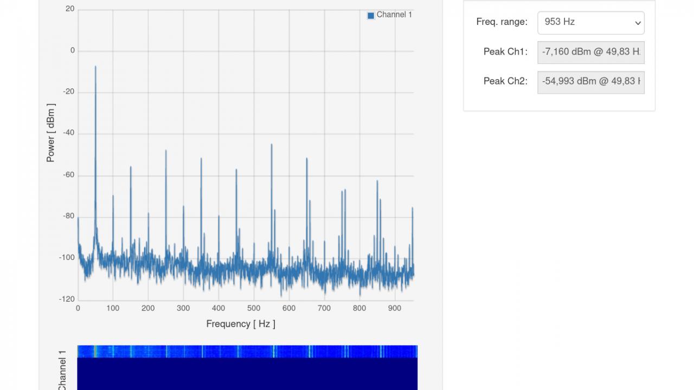Click the Peak Ch2 value field
The image size is (694, 390).
click(591, 82)
